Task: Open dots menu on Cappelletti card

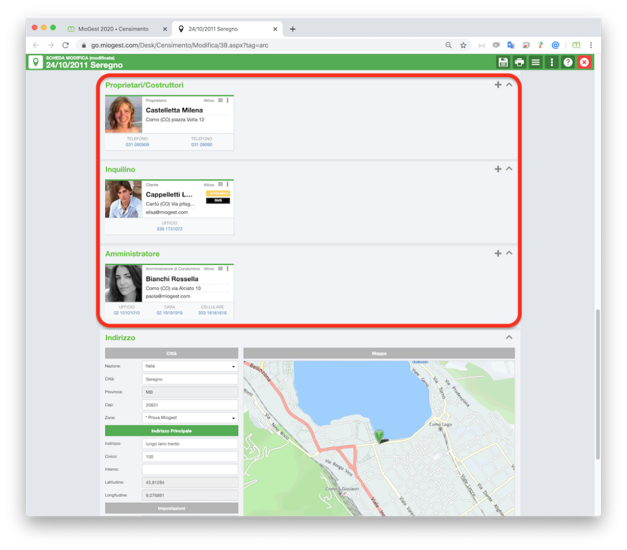Action: tap(228, 184)
